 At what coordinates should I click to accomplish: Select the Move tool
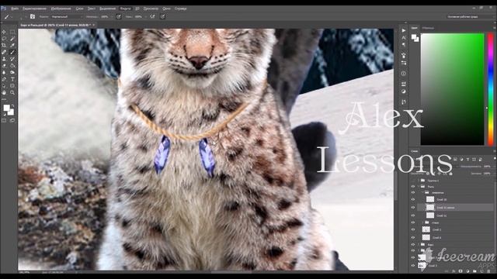pyautogui.click(x=4, y=32)
